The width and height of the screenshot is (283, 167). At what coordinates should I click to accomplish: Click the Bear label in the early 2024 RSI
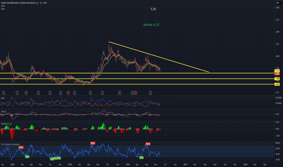[x=21, y=147]
